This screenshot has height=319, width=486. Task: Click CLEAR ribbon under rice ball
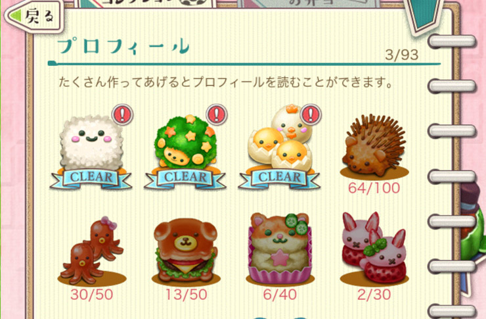(x=91, y=179)
